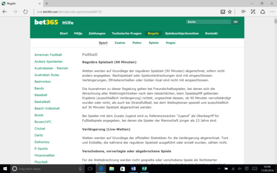Screen dimensions: 277x173
Task: Show hidden system tray icons chevron
Action: [219, 169]
